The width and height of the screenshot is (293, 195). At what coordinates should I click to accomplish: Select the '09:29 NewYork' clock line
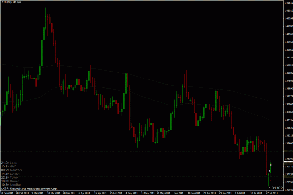click(x=12, y=170)
